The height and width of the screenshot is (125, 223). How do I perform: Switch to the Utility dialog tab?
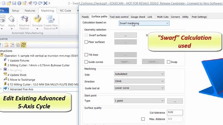click(185, 17)
